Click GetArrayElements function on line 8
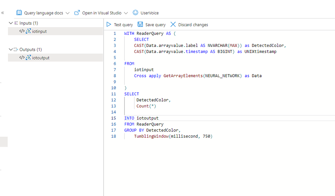The height and width of the screenshot is (196, 335). [183, 76]
